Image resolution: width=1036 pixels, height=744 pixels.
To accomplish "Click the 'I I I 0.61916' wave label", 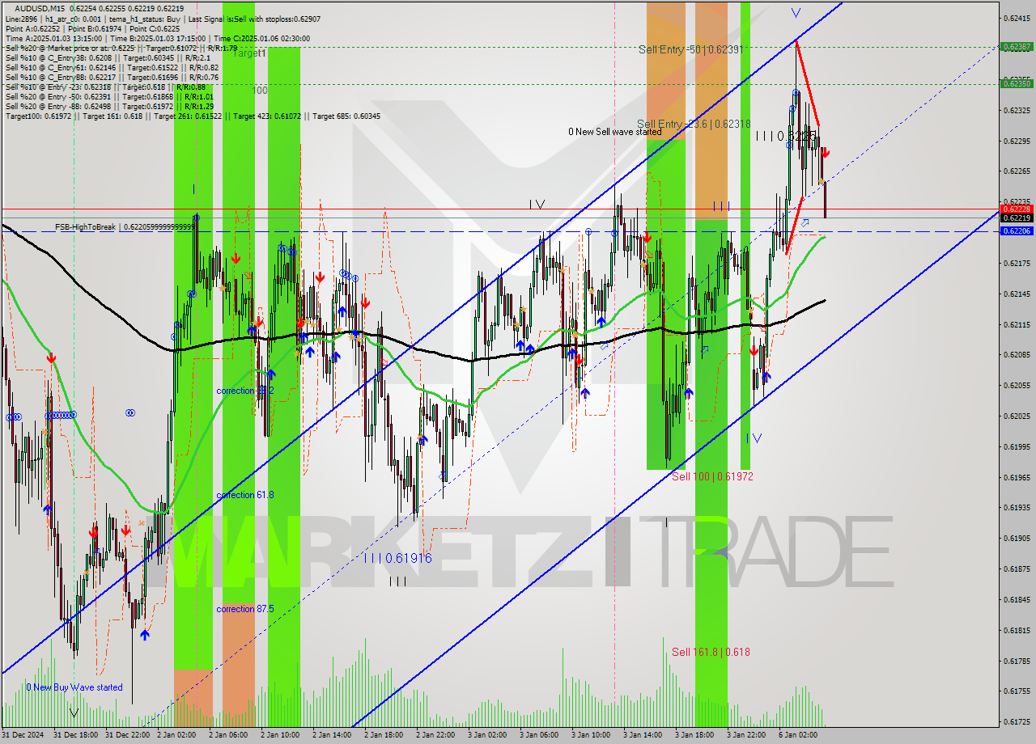I will point(397,558).
